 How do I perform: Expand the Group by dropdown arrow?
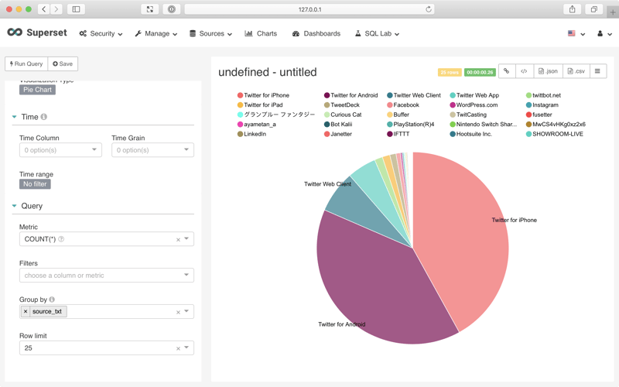[186, 311]
